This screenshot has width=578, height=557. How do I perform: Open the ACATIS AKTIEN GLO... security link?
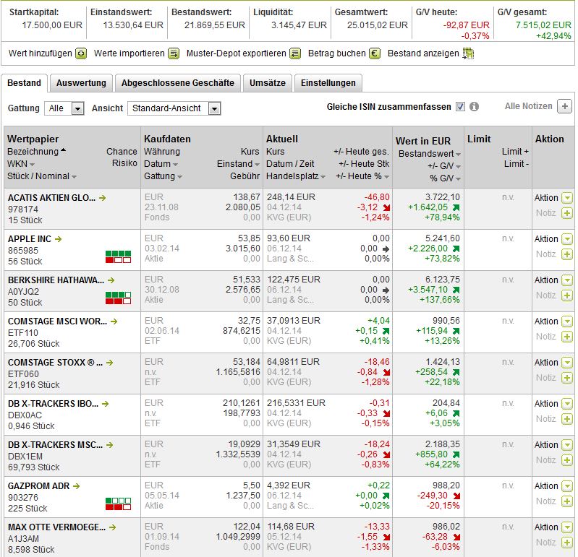coord(52,197)
